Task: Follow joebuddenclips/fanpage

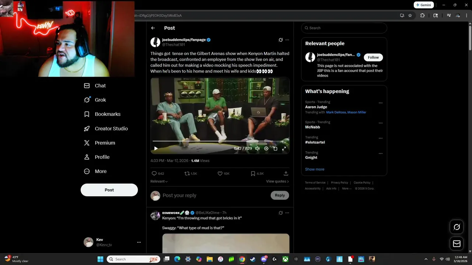Action: tap(374, 57)
